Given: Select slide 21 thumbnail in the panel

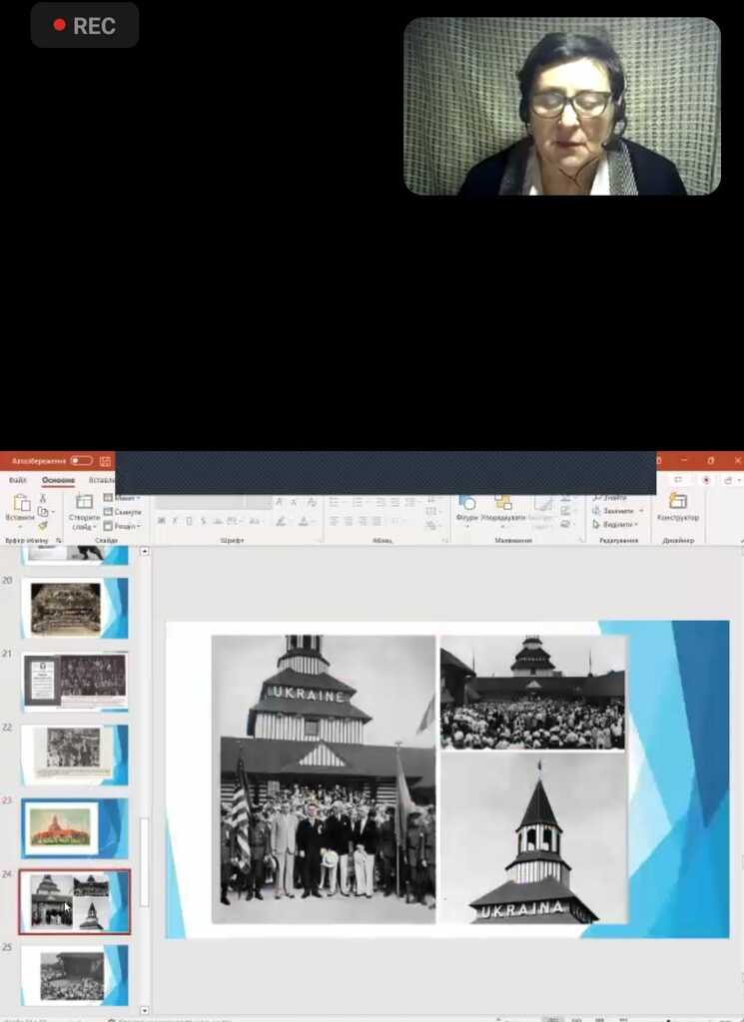Looking at the screenshot, I should (75, 682).
